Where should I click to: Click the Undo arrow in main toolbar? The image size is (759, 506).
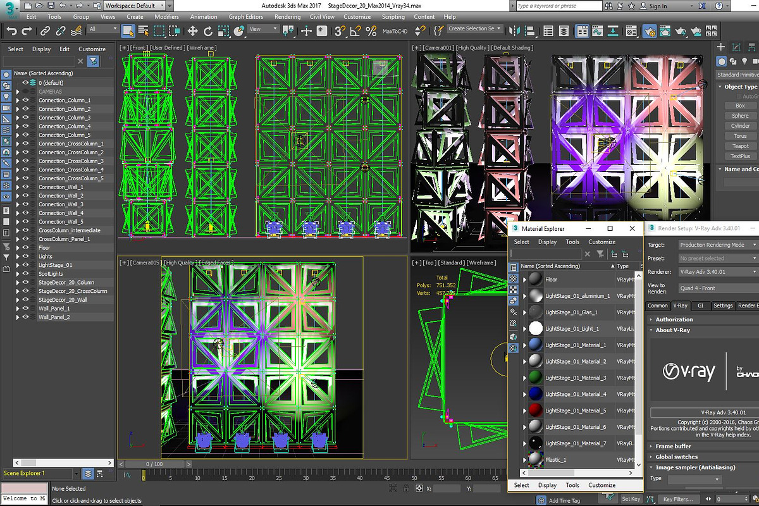(x=12, y=30)
